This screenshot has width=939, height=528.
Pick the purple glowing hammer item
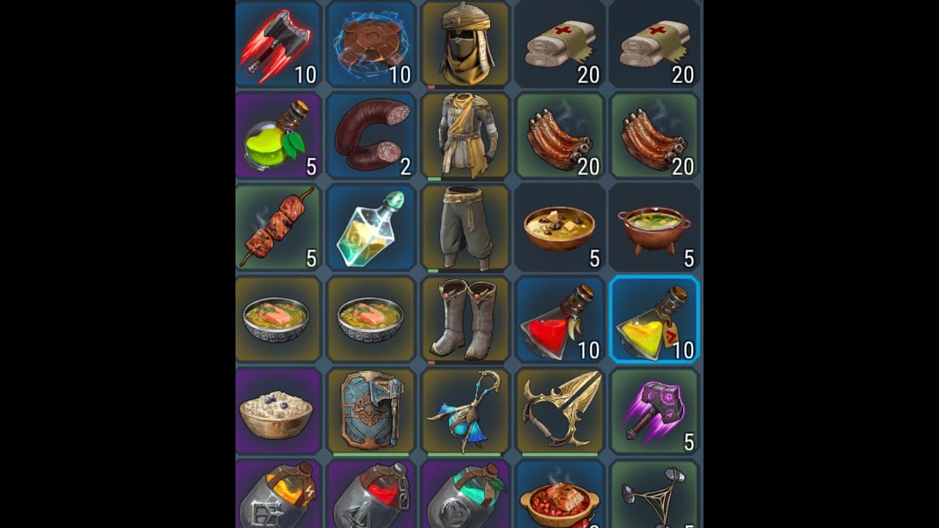654,411
